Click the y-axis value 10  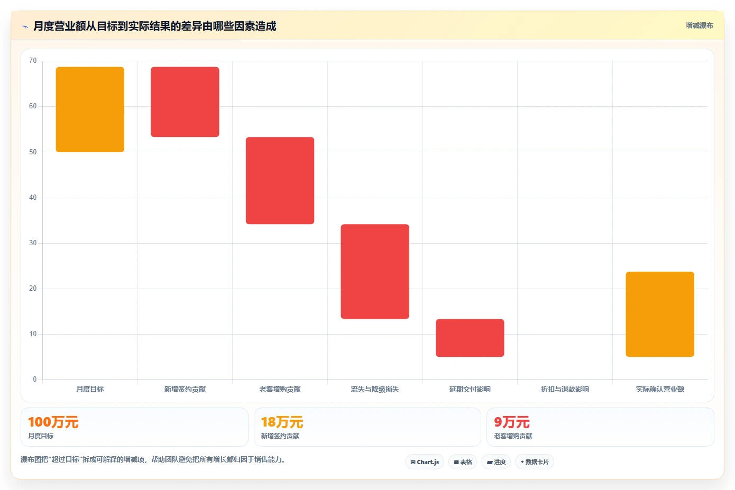33,334
